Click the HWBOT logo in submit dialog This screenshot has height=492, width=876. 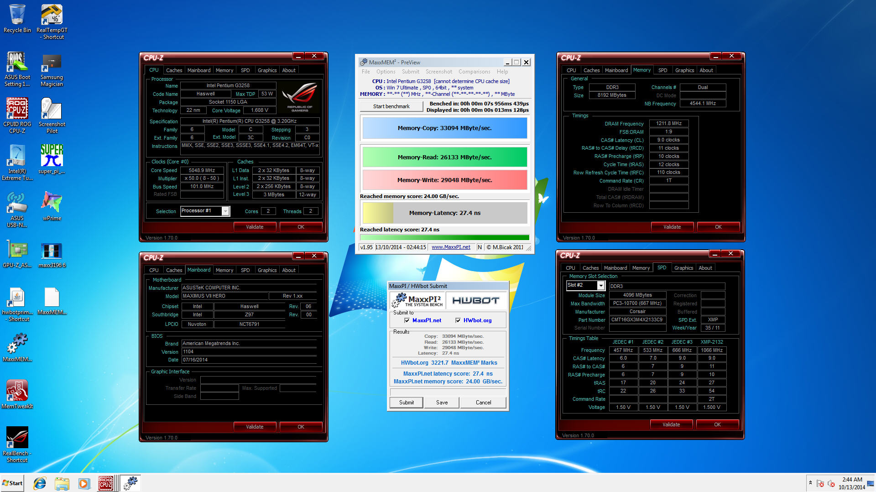pos(475,300)
